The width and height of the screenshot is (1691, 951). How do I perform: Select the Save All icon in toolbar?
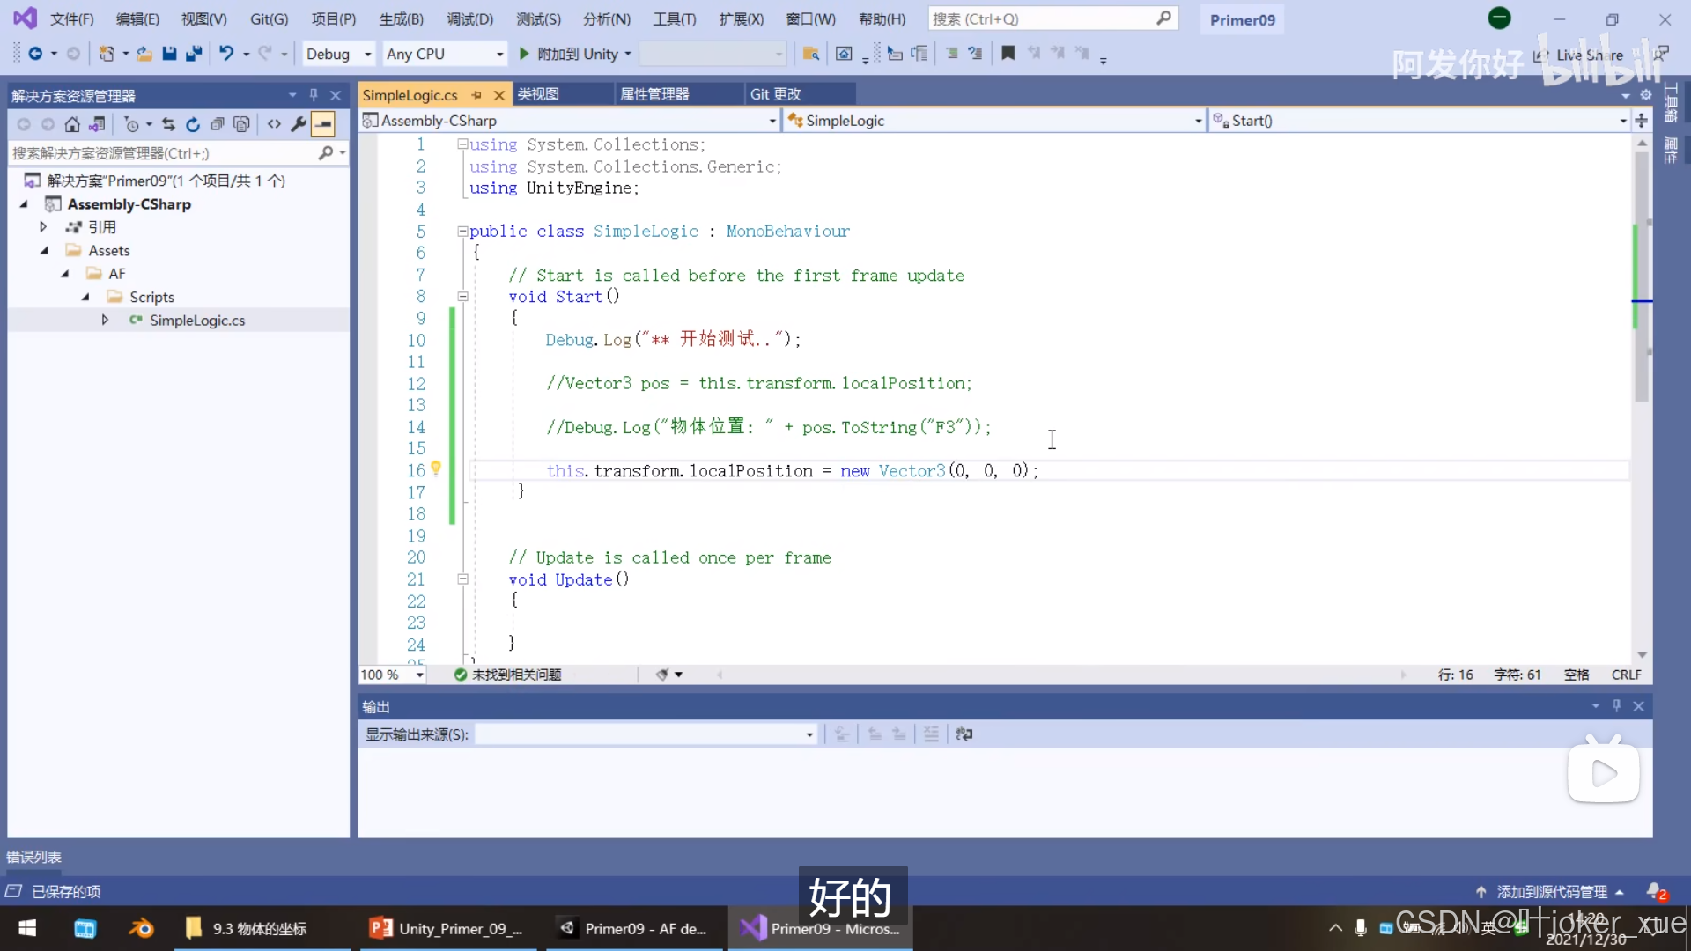194,53
